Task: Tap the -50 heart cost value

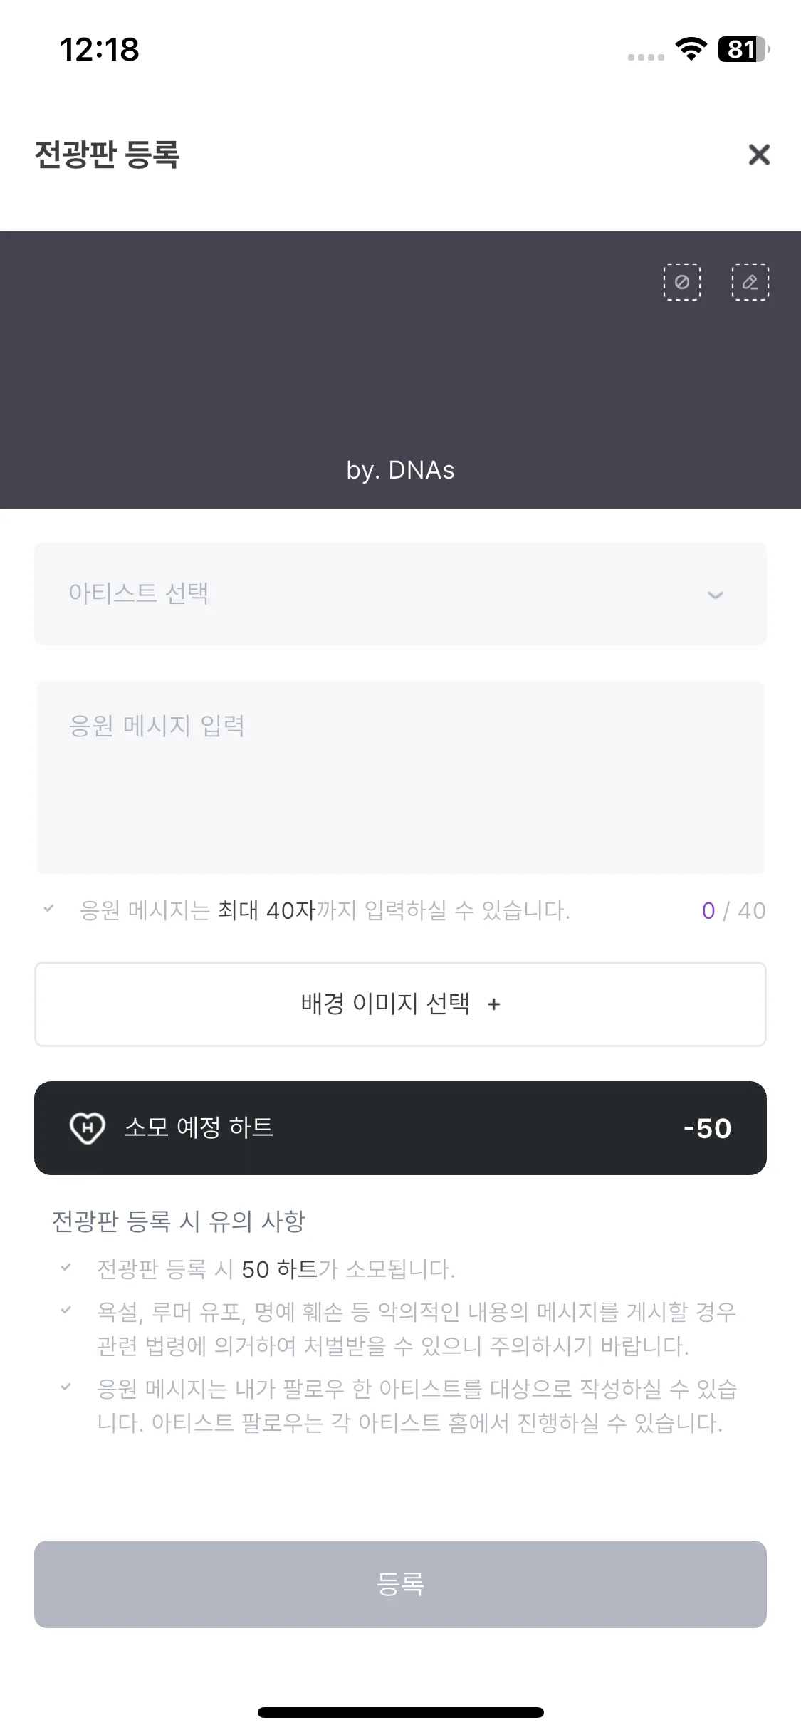Action: [707, 1128]
